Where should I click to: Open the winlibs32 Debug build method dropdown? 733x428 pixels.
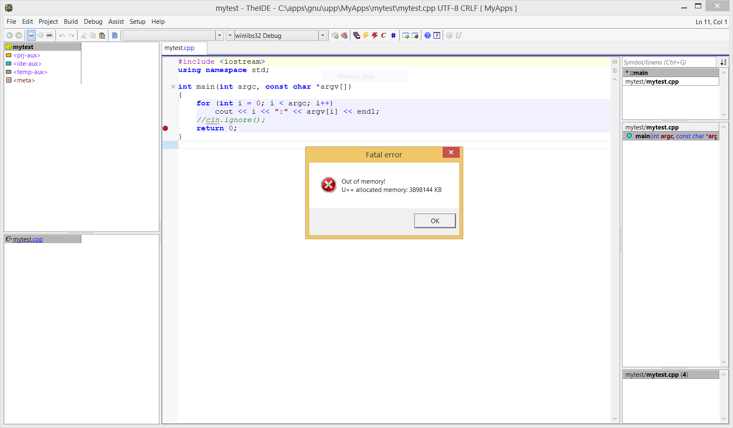(x=322, y=35)
